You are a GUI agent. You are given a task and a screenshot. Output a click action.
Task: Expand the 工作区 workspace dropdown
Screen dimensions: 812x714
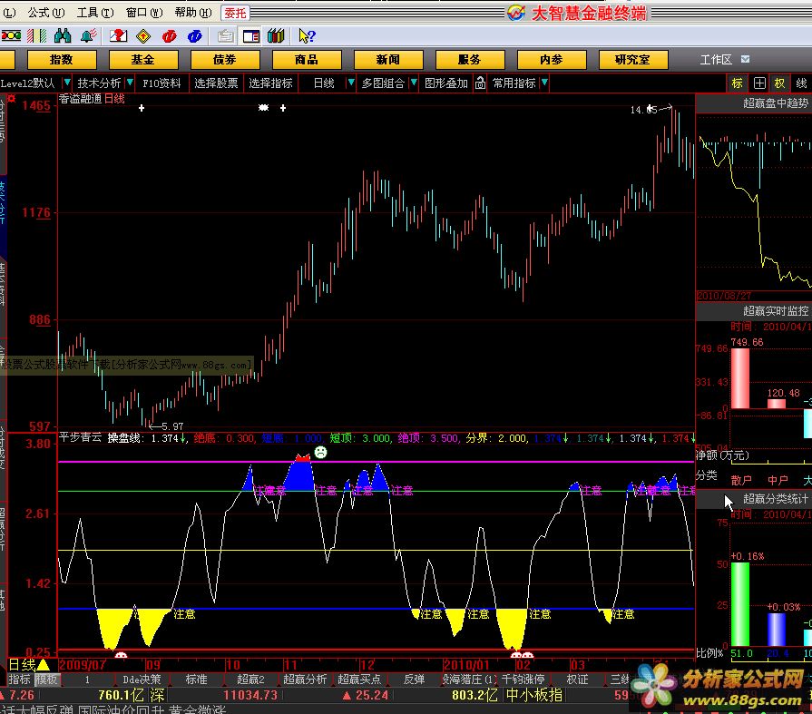745,59
